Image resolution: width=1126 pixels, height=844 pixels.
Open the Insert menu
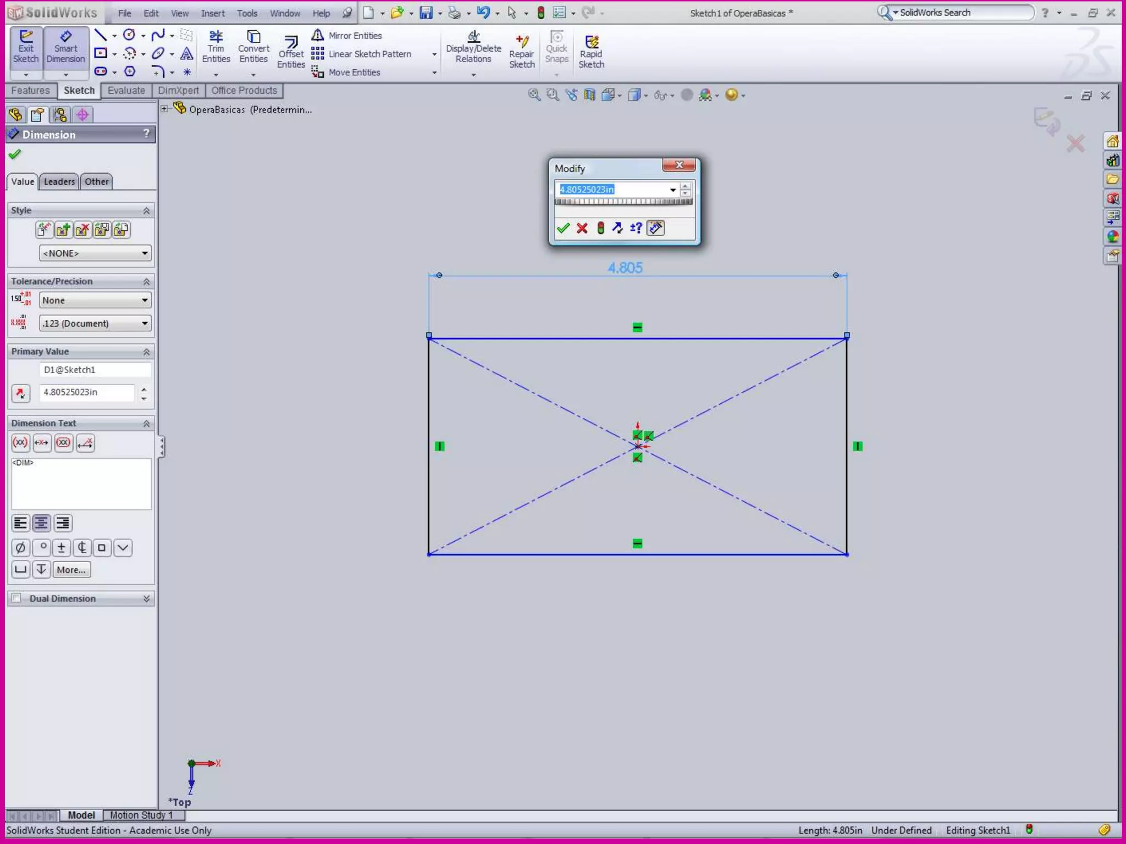[x=212, y=13]
